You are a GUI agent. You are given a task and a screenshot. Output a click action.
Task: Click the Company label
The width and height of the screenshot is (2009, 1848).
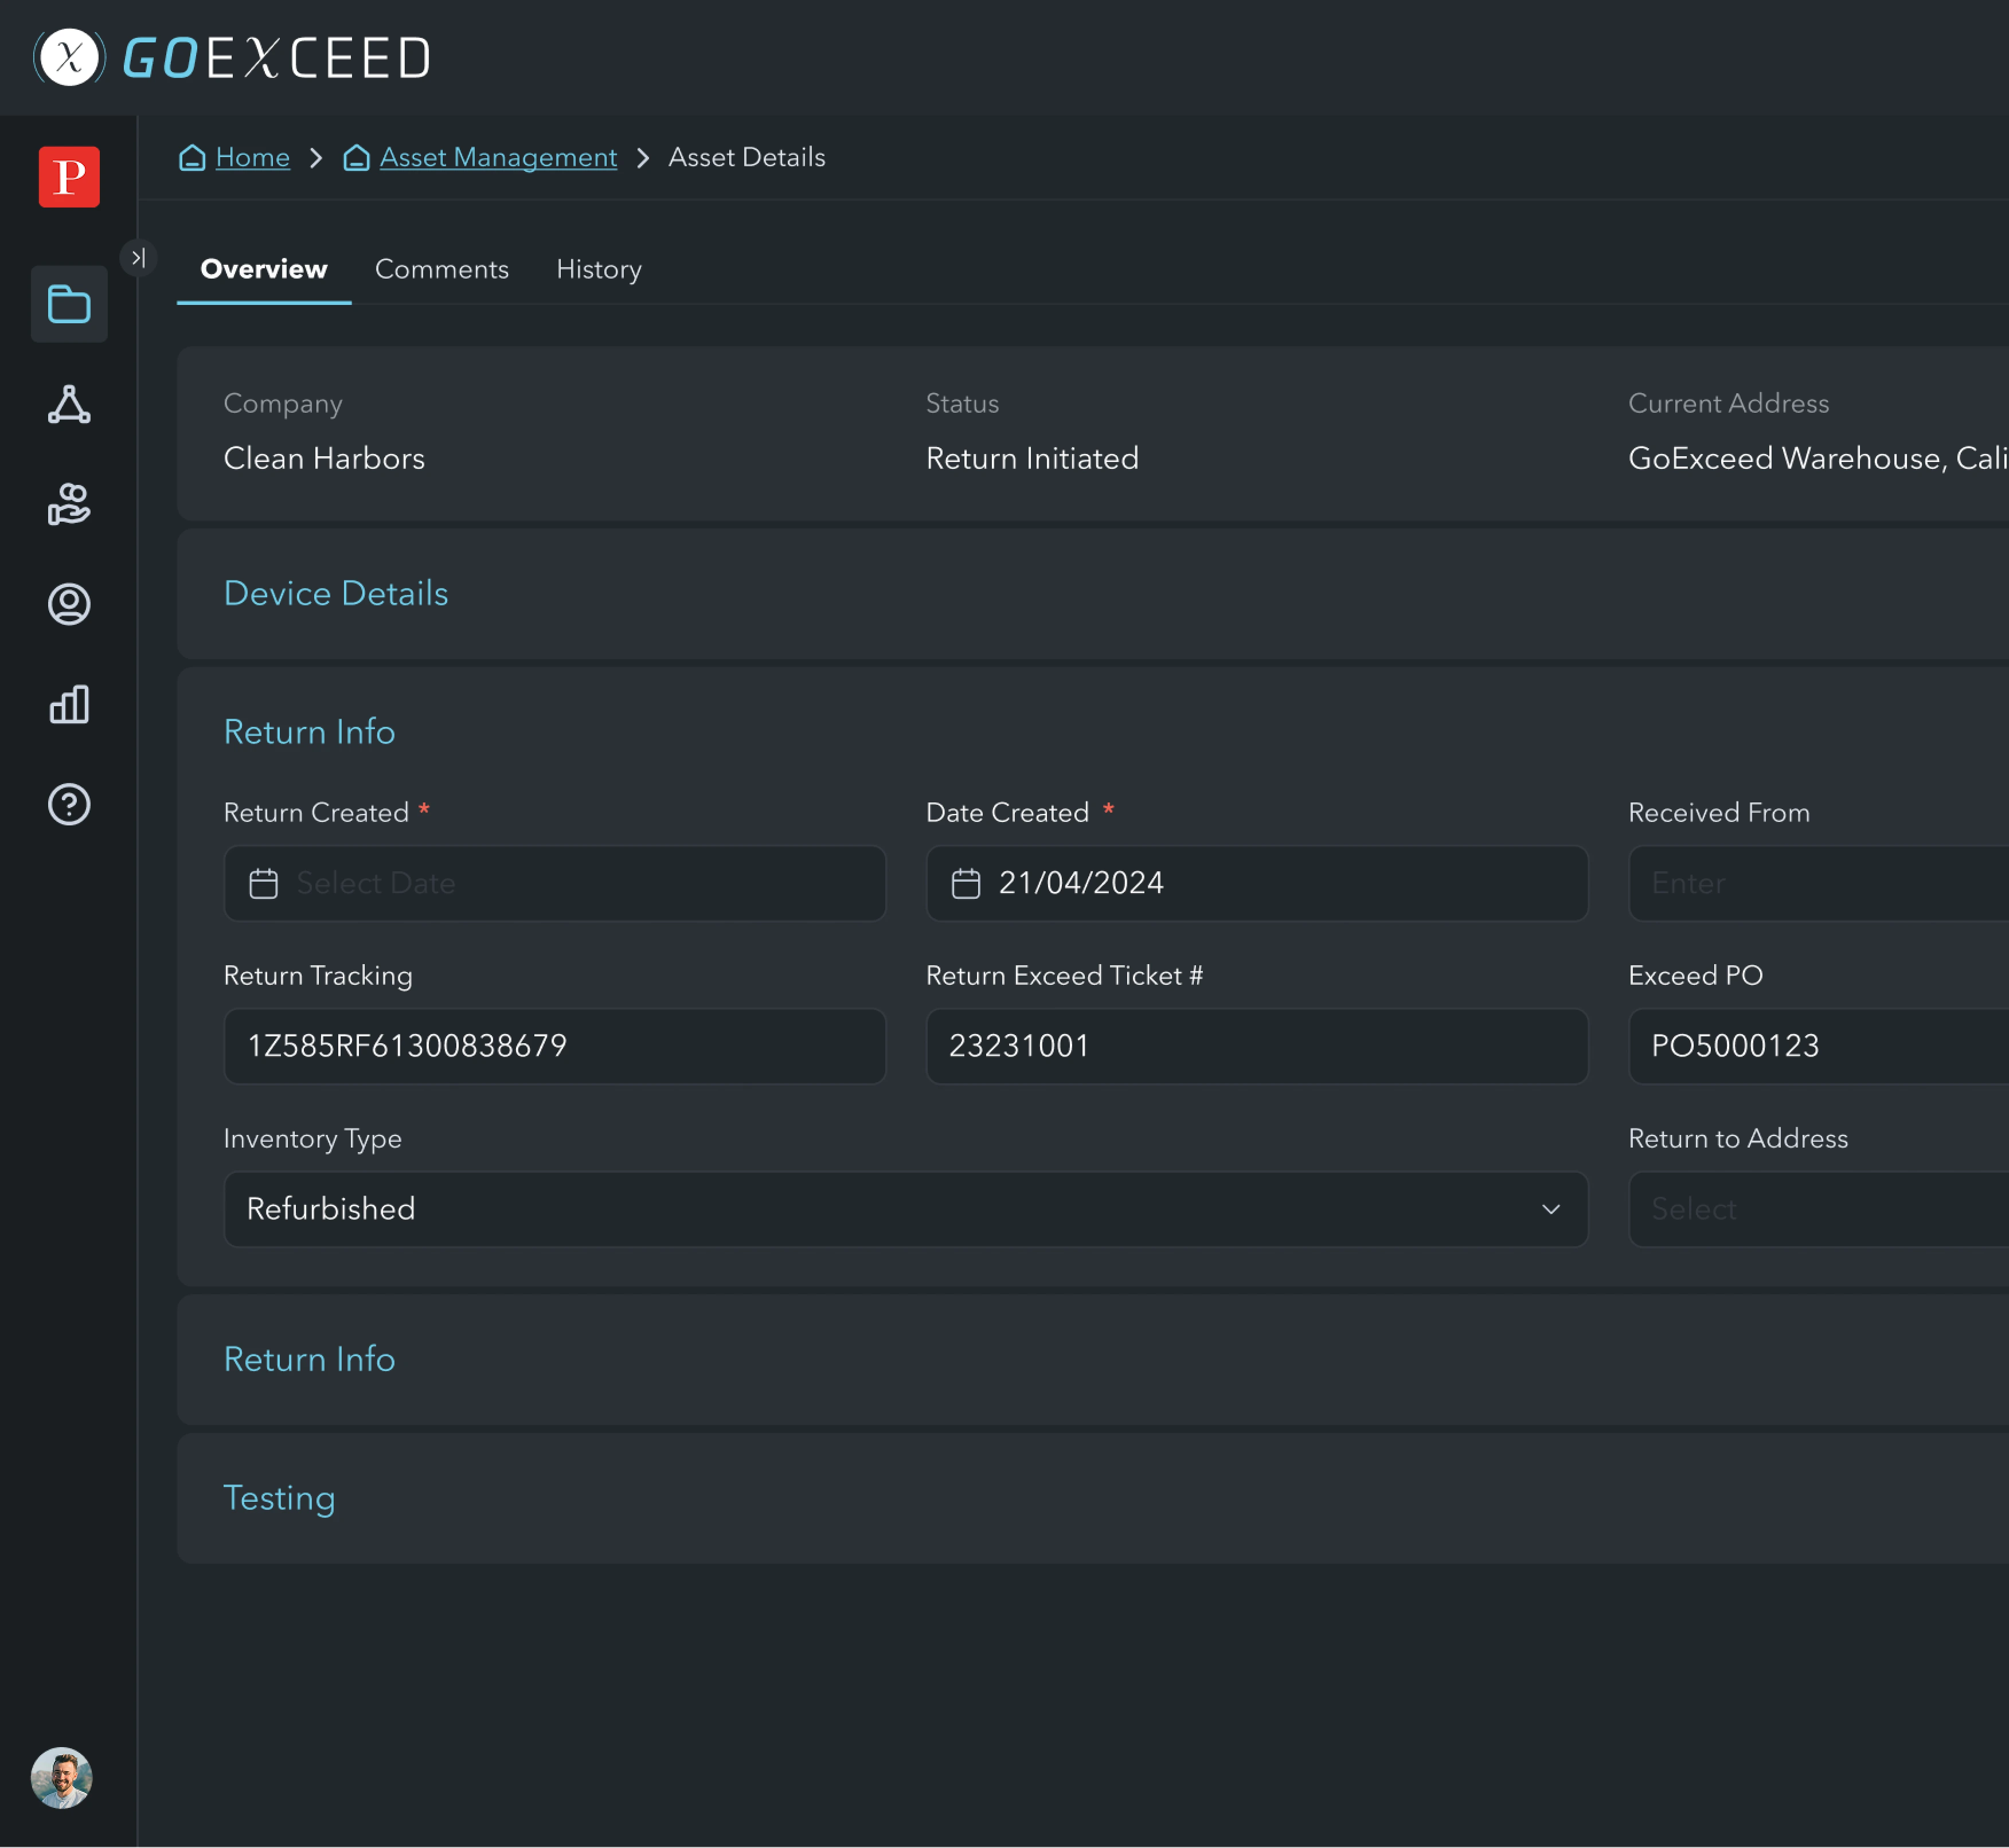click(x=283, y=404)
